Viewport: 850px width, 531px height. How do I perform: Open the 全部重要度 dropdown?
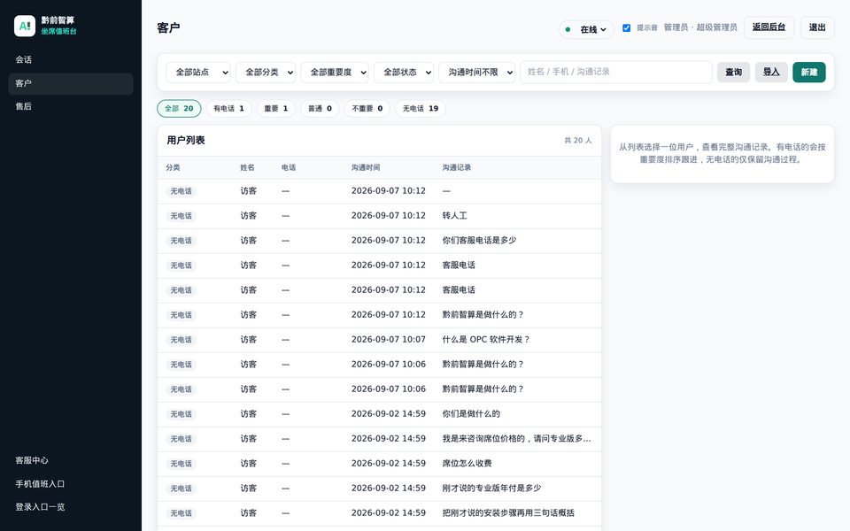coord(335,72)
